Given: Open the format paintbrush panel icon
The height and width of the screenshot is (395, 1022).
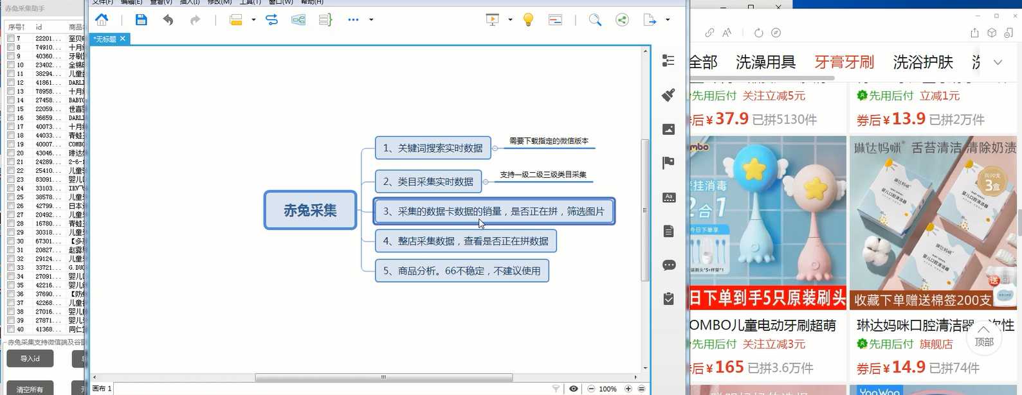Looking at the screenshot, I should 669,95.
